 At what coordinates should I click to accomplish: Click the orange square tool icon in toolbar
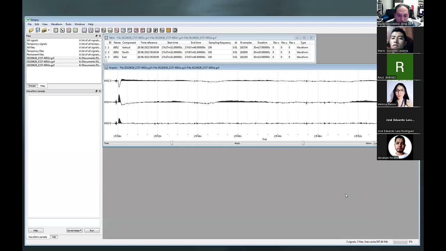pyautogui.click(x=168, y=30)
